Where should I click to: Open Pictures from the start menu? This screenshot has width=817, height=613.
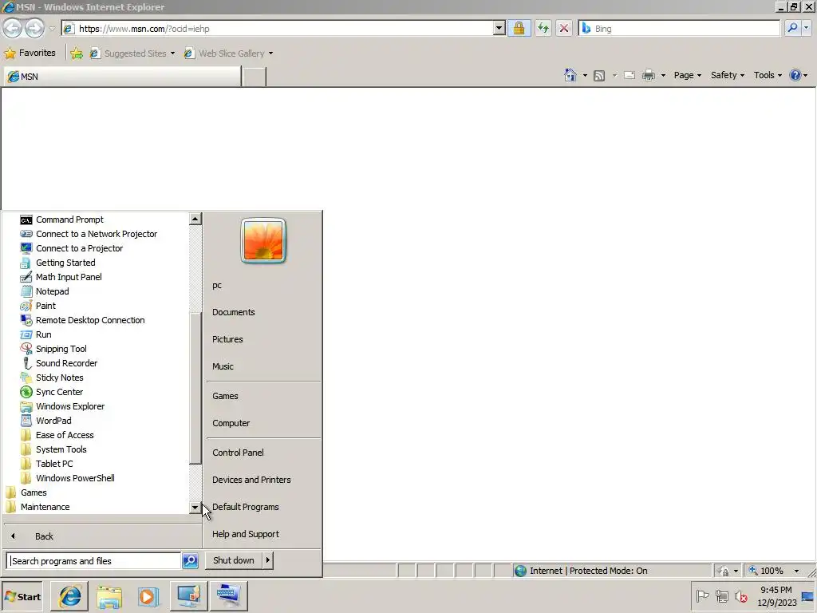(x=227, y=339)
